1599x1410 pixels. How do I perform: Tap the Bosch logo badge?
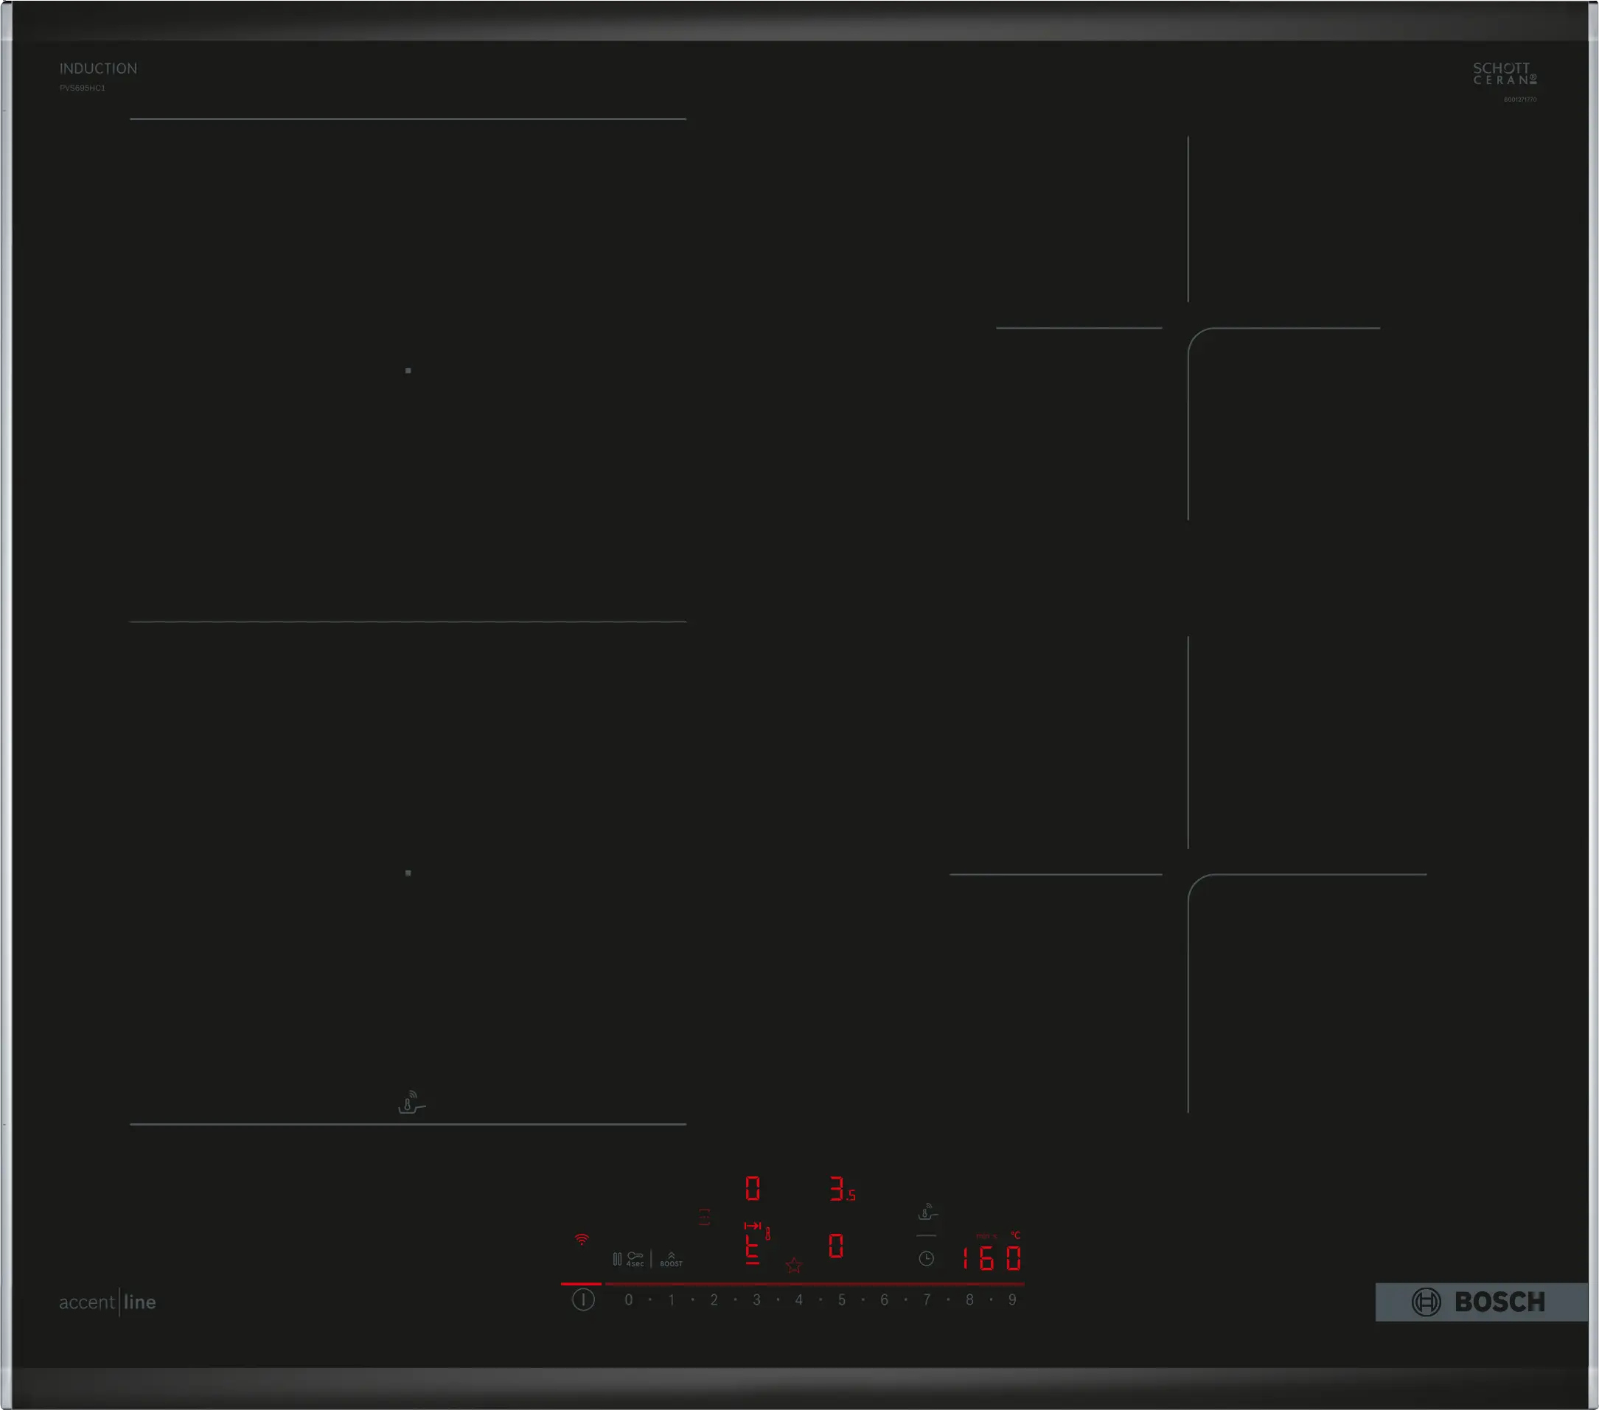point(1479,1302)
